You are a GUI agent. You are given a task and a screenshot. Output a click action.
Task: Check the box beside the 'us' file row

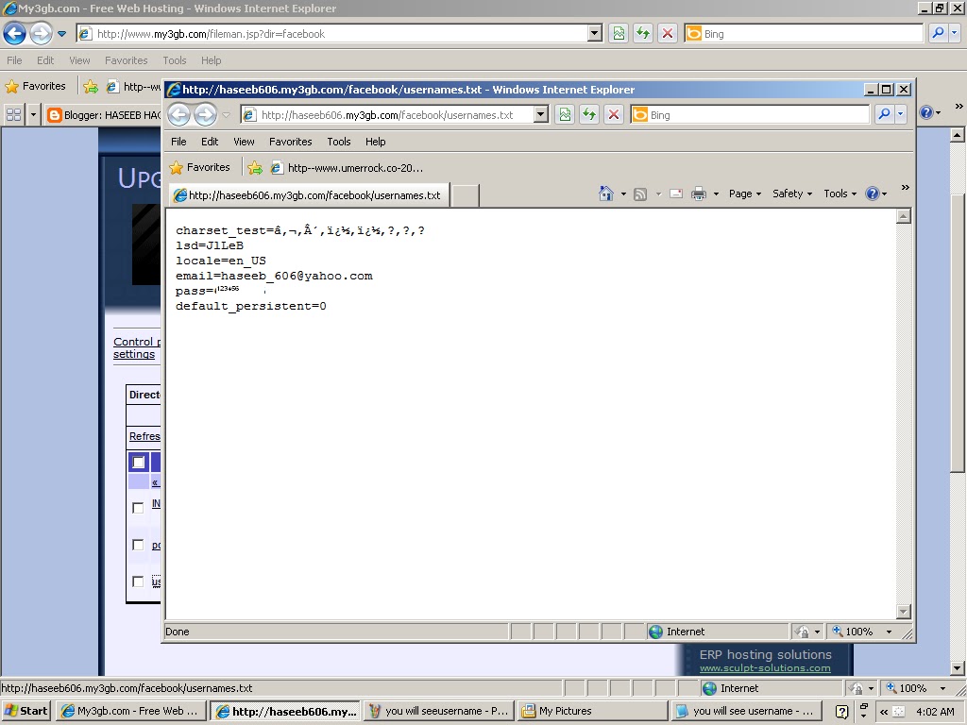138,582
